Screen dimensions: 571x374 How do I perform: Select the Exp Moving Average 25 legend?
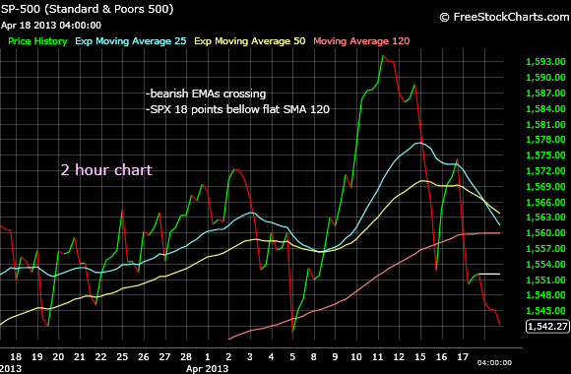pyautogui.click(x=131, y=41)
